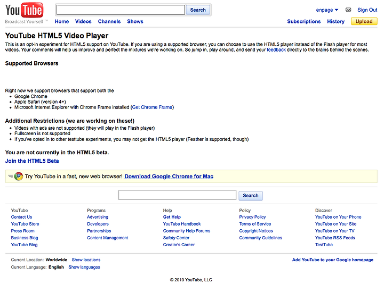Open the YouTube Handbook link
Screen dimensions: 384x284
pos(182,224)
